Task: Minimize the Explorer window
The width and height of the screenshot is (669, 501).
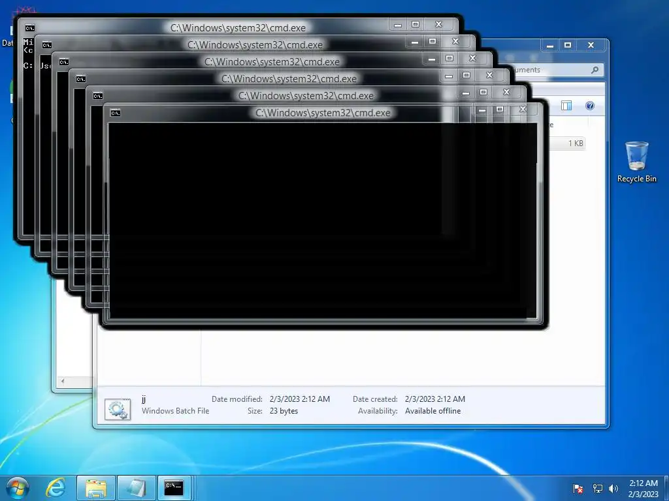Action: click(550, 46)
